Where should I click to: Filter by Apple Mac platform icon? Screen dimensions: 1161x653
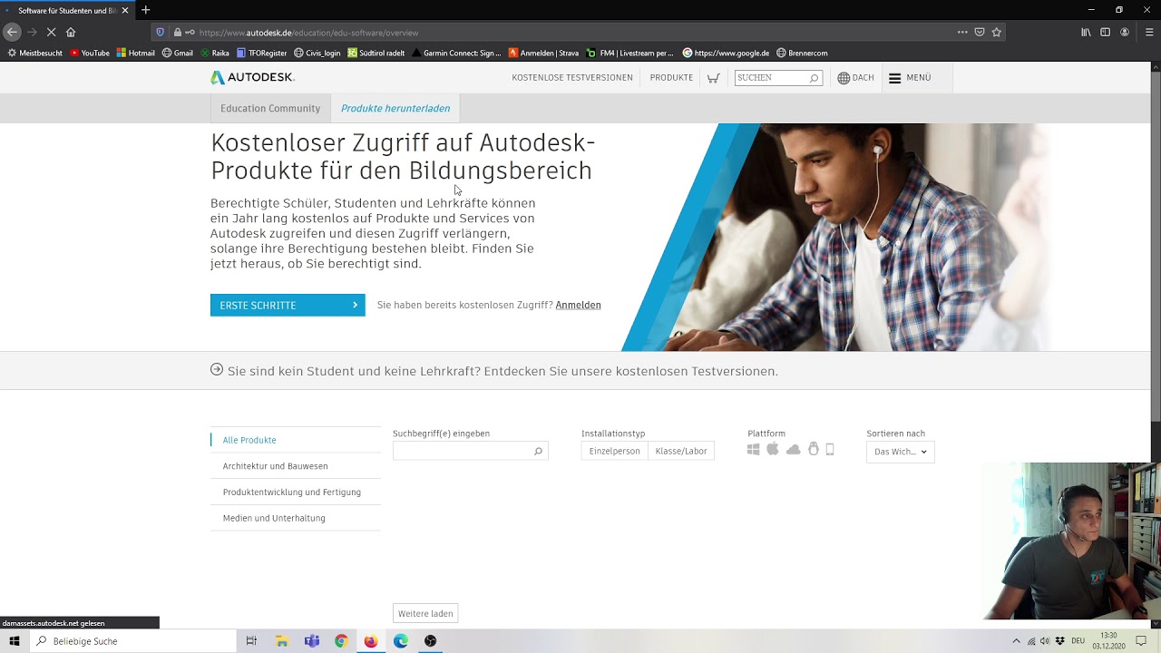(x=773, y=449)
